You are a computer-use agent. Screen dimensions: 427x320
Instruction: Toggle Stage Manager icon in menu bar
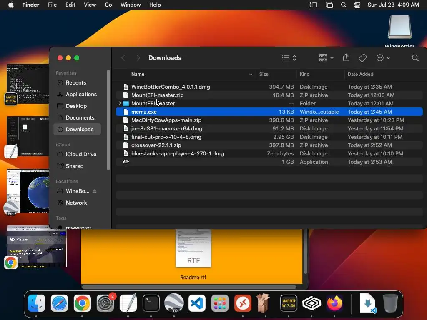(x=313, y=5)
